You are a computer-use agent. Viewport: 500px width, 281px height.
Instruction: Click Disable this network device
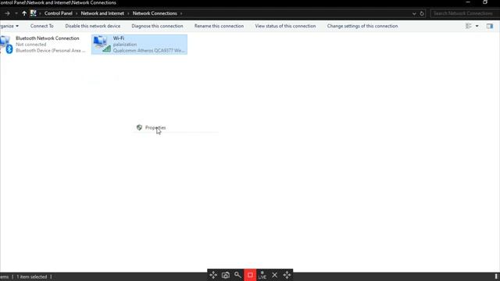coord(93,26)
